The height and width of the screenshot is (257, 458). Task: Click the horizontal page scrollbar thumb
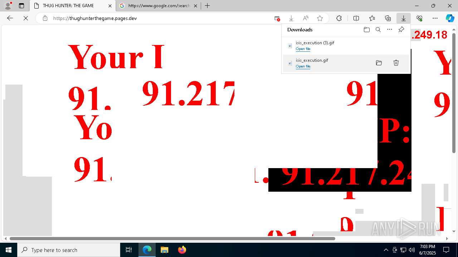pos(172,238)
